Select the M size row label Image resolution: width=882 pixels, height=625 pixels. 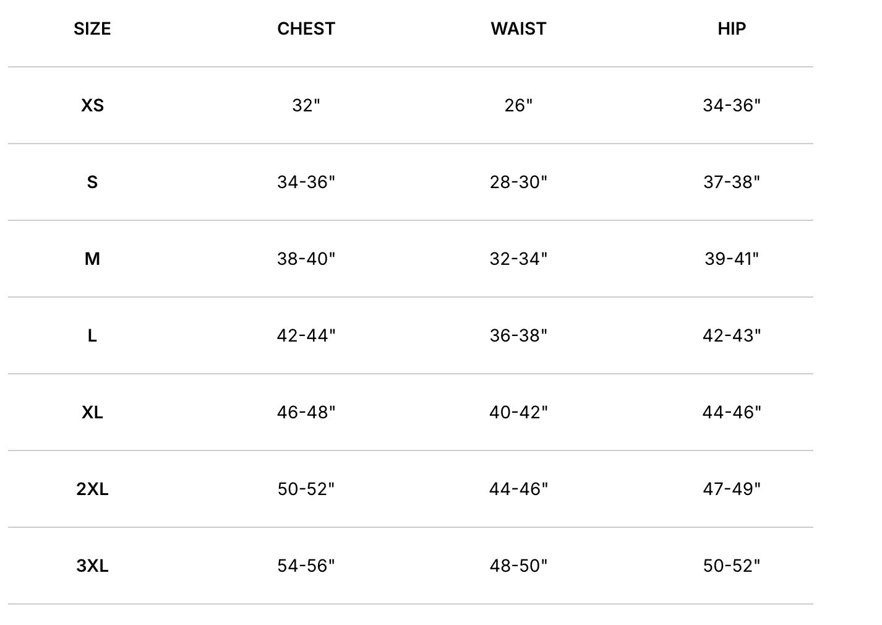[92, 259]
